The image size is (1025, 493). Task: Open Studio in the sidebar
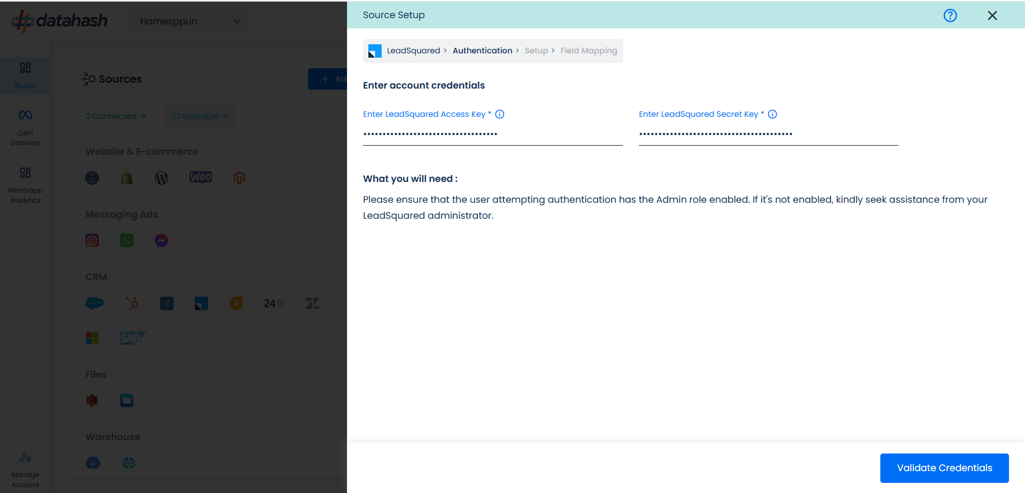pyautogui.click(x=25, y=75)
